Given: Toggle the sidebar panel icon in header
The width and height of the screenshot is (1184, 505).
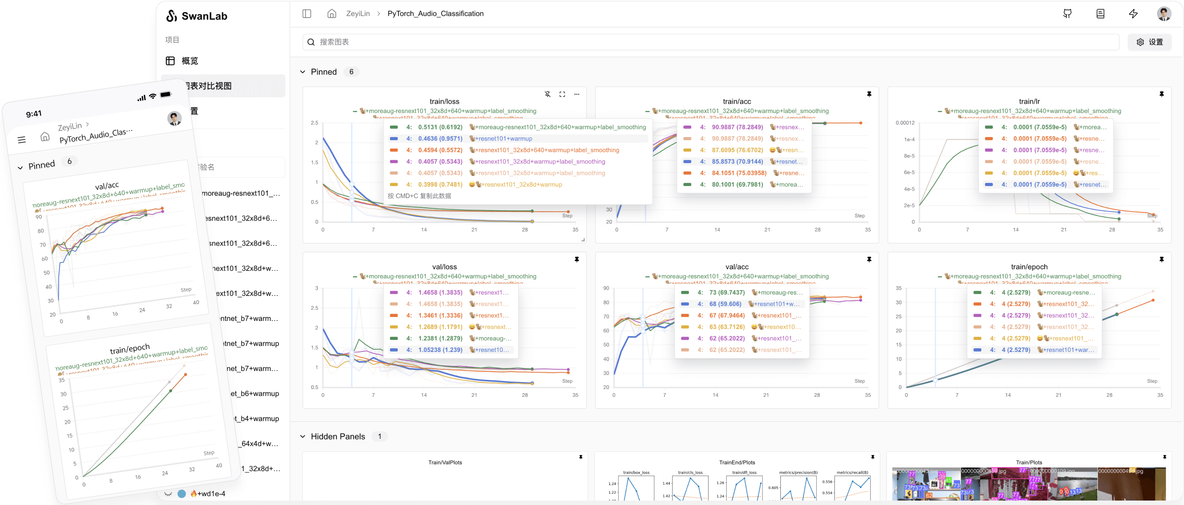Looking at the screenshot, I should coord(306,14).
